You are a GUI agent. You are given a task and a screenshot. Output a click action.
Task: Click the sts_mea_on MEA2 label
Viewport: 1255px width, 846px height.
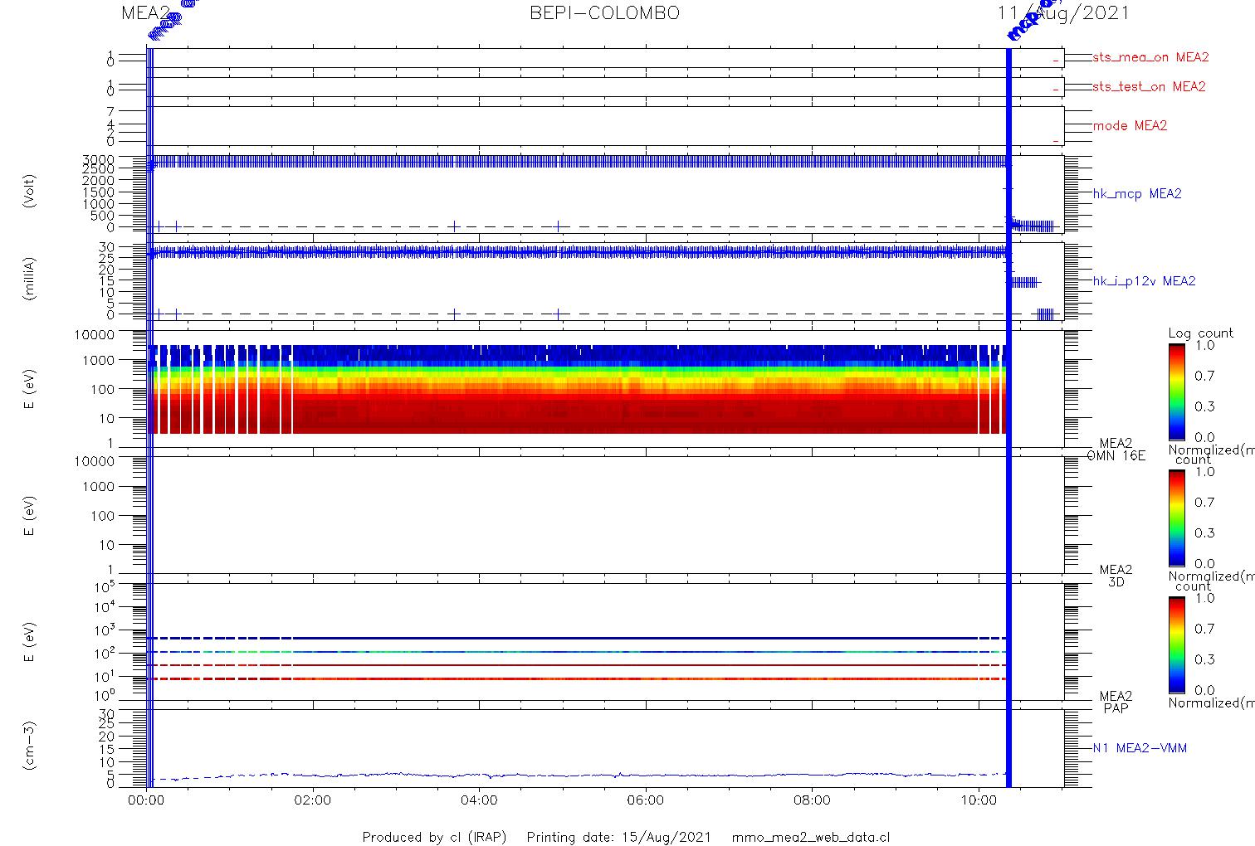tap(1150, 57)
